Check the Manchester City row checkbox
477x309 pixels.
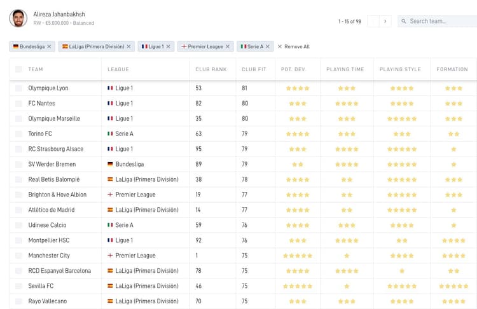click(x=18, y=256)
